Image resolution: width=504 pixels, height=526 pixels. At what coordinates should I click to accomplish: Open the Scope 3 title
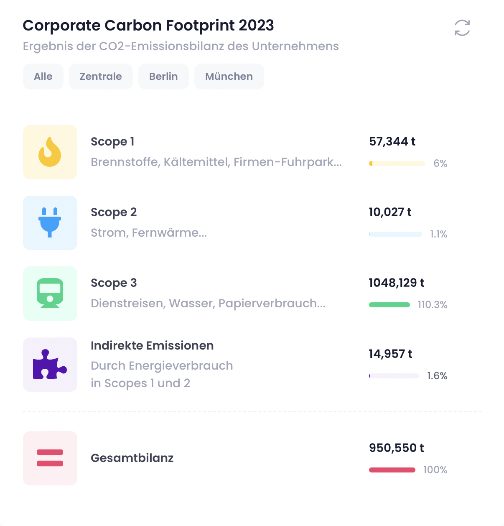tap(114, 283)
